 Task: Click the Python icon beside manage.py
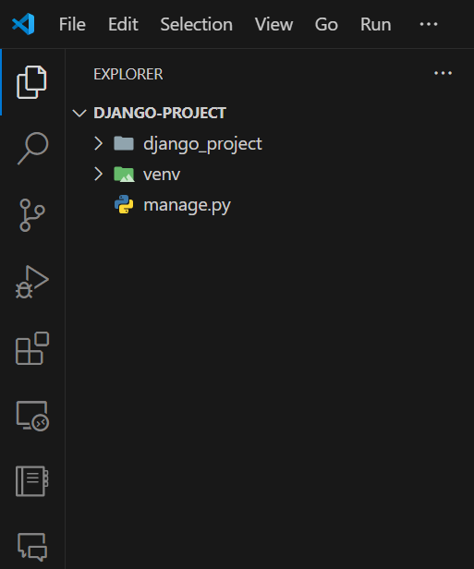pos(124,204)
